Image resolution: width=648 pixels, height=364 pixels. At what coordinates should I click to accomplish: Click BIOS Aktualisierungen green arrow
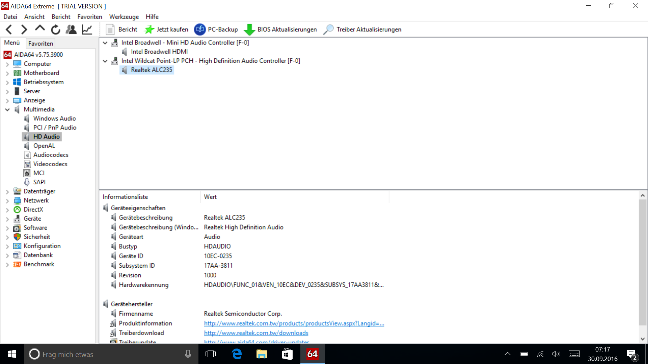pyautogui.click(x=249, y=30)
